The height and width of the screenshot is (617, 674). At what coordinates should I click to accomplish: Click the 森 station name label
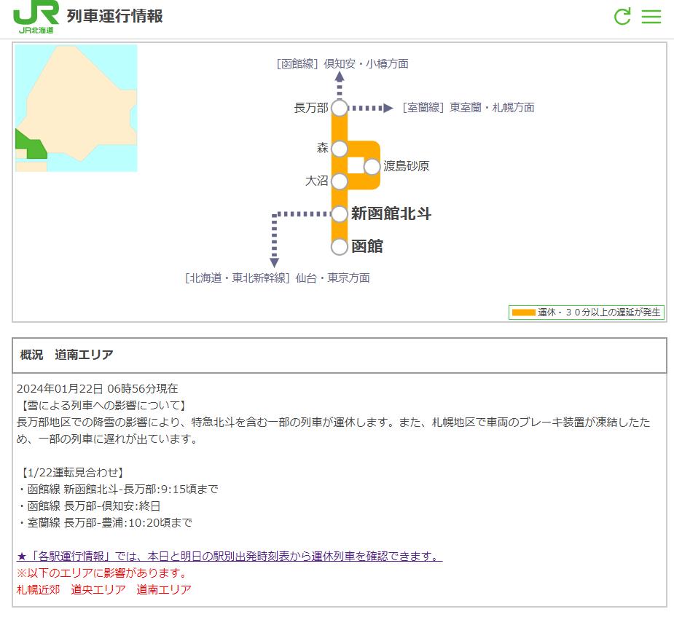322,148
